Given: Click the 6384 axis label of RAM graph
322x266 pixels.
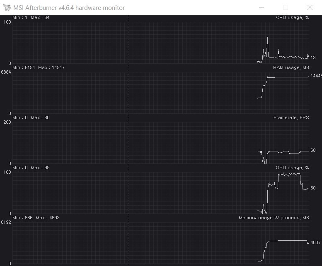Looking at the screenshot, I should tap(6, 72).
